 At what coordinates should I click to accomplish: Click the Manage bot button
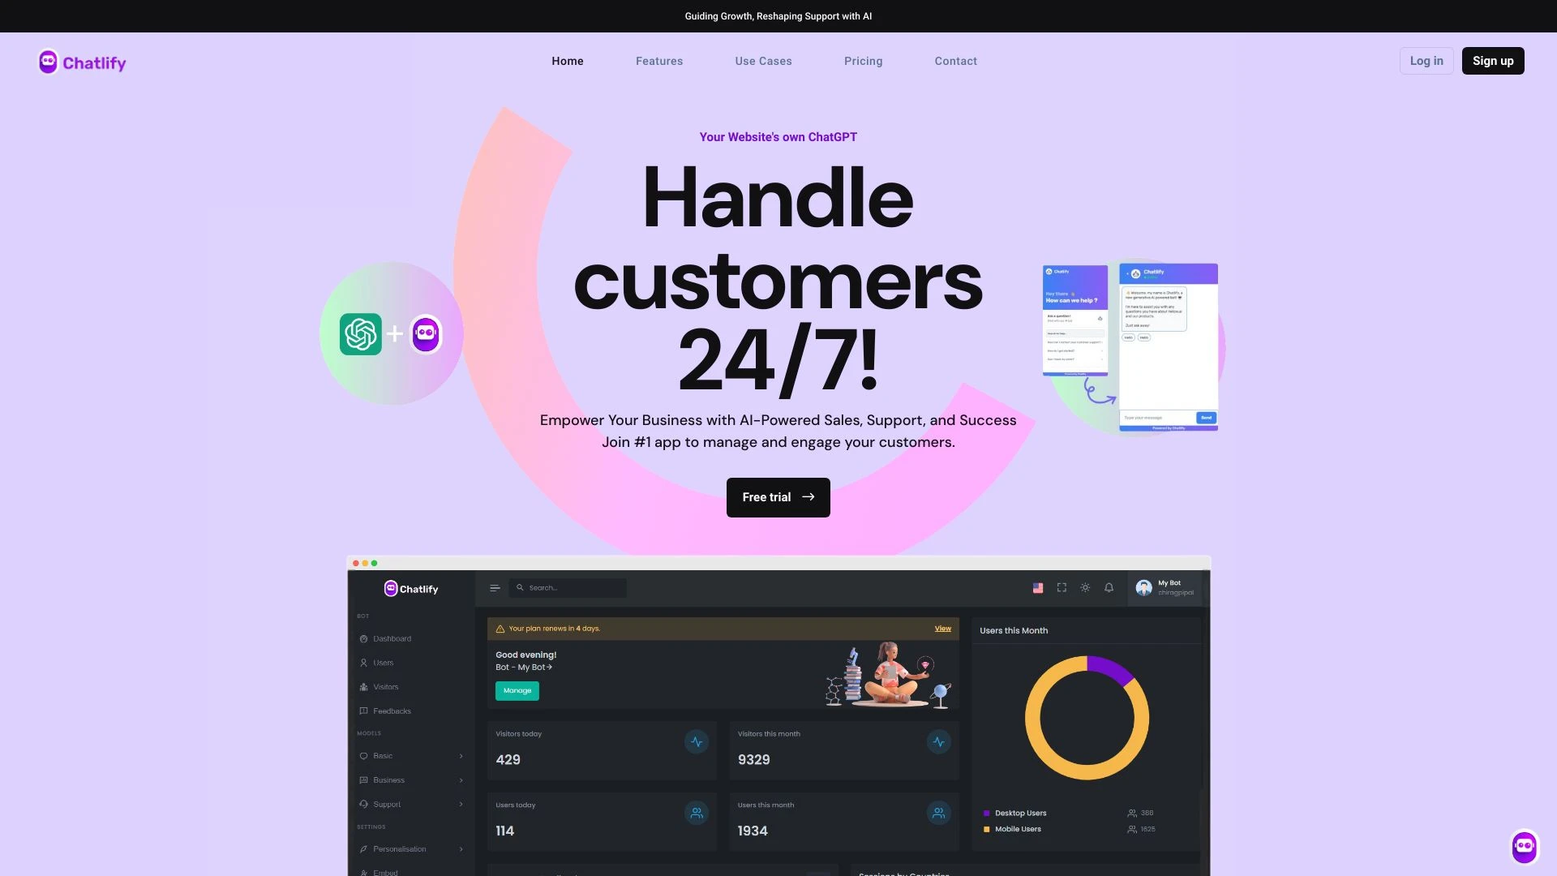point(517,691)
